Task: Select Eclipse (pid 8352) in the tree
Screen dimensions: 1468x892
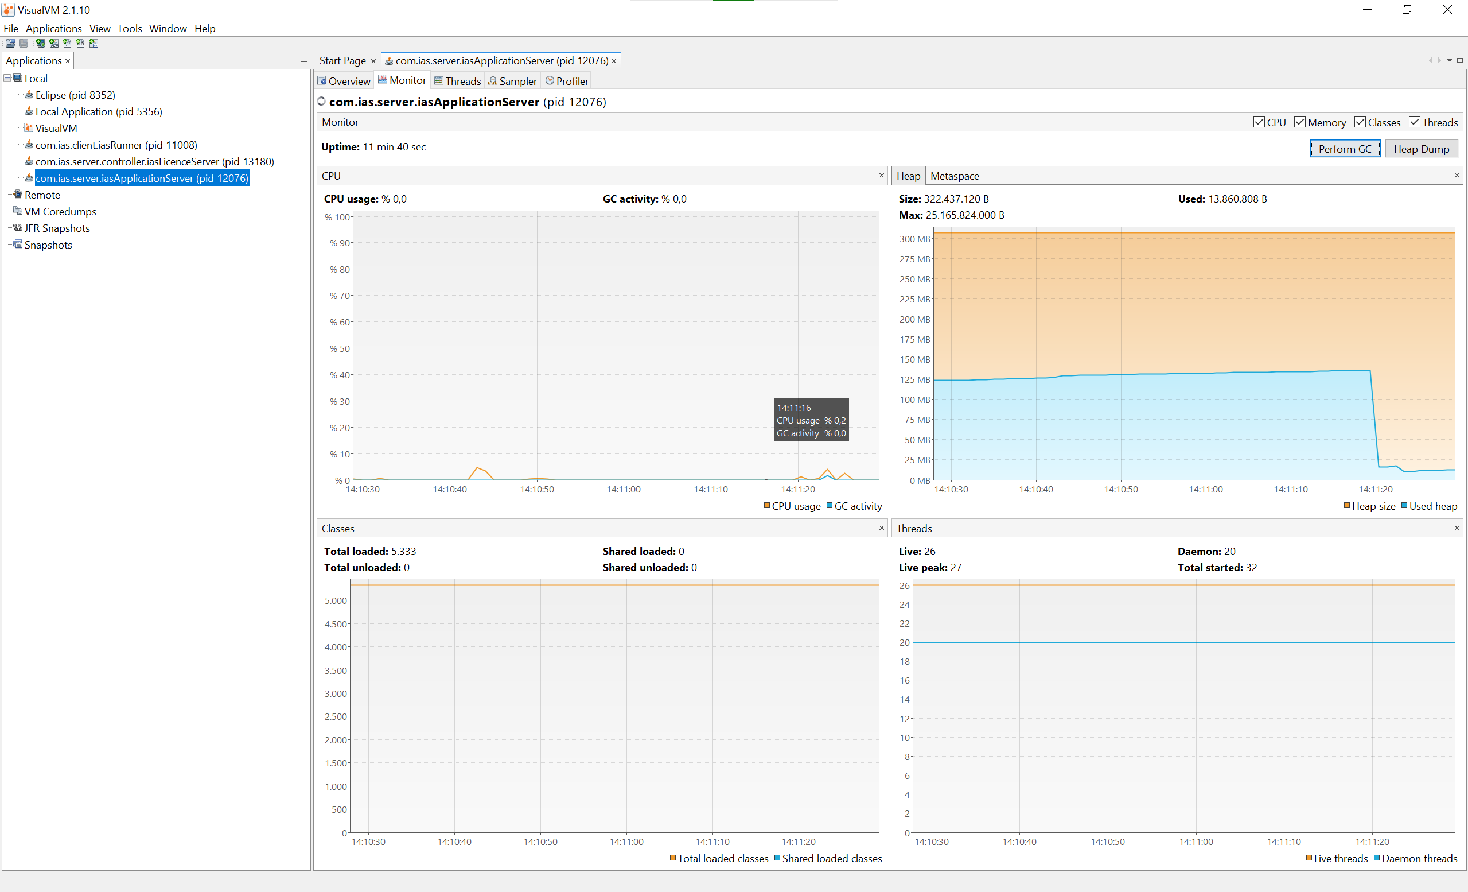Action: tap(75, 95)
